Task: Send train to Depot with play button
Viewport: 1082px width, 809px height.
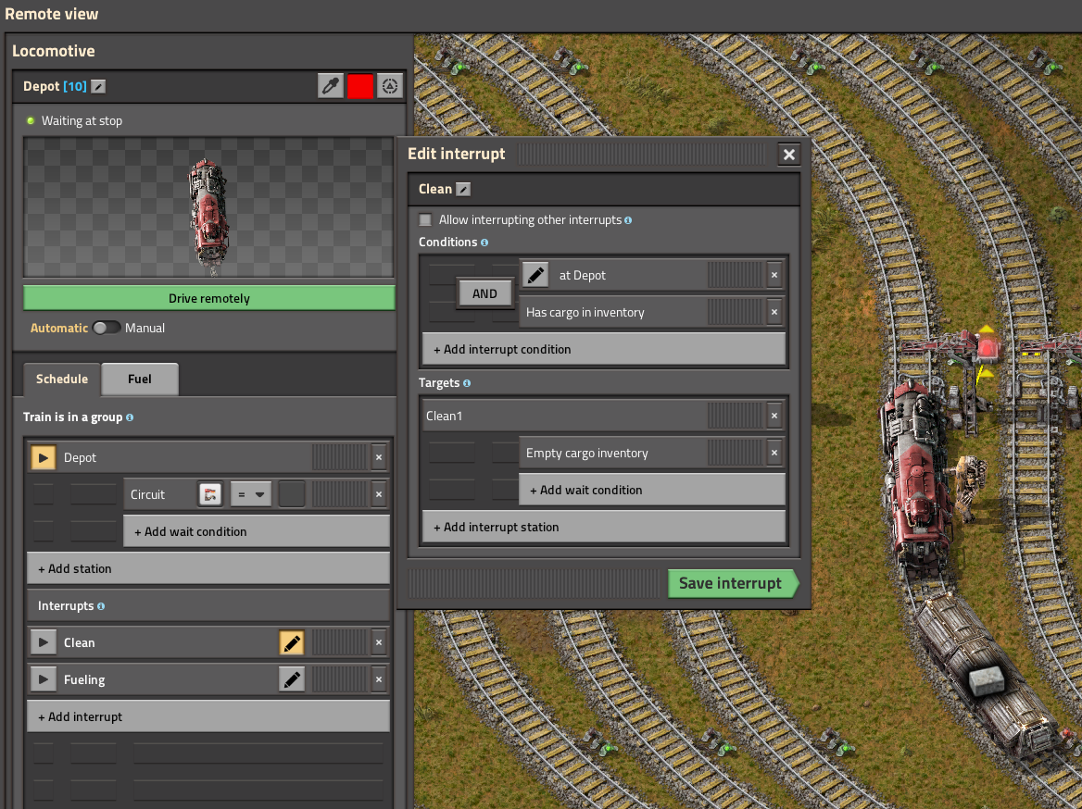Action: (x=44, y=457)
